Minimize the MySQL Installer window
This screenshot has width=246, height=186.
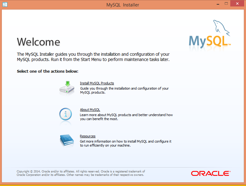pyautogui.click(x=218, y=4)
